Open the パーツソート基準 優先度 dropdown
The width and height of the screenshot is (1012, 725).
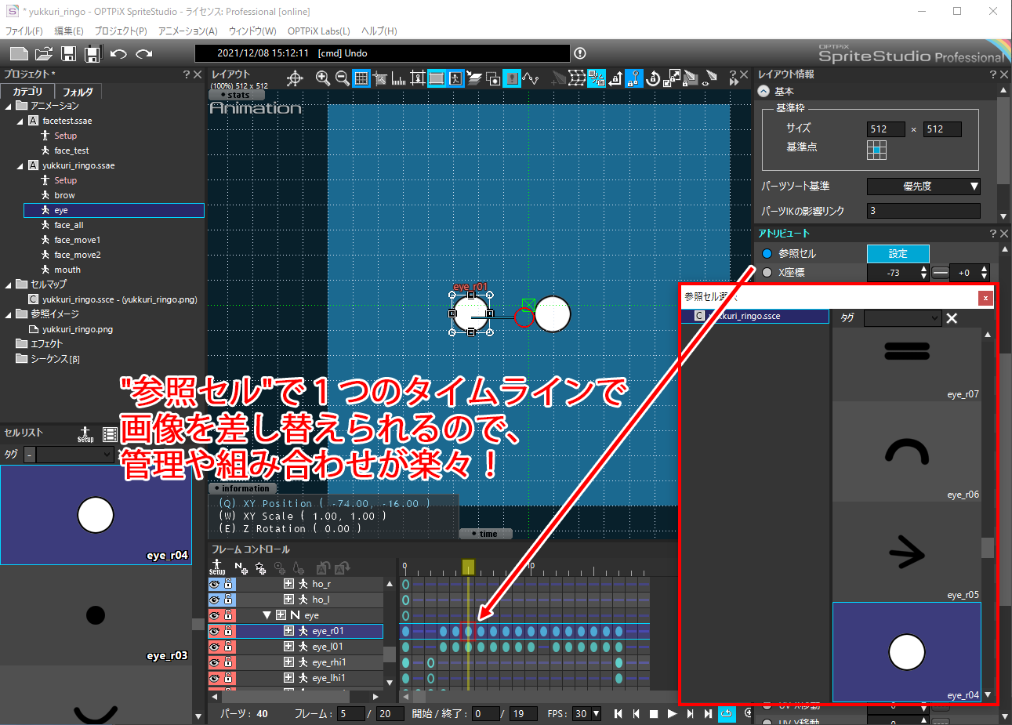[x=923, y=187]
